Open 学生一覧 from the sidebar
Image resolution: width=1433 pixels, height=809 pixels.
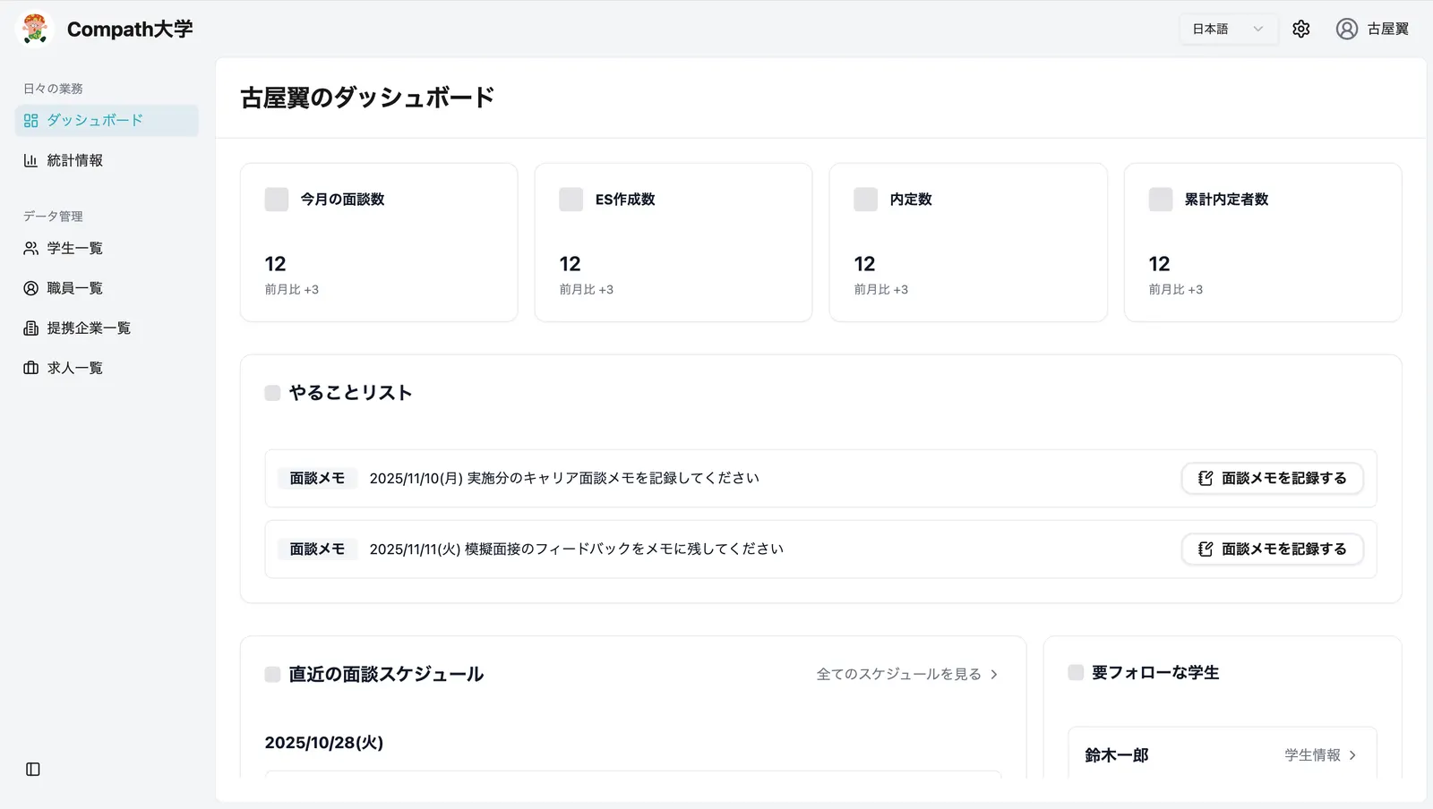point(107,248)
